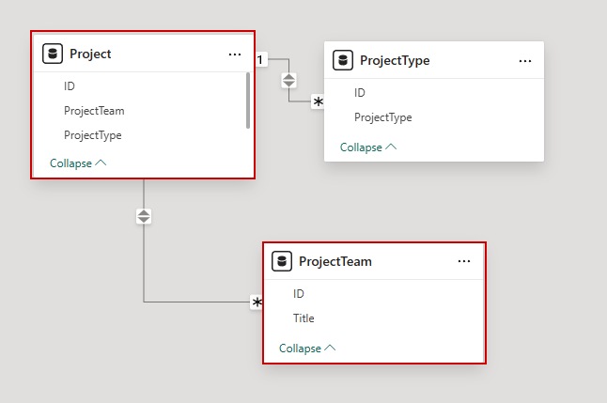The width and height of the screenshot is (607, 403).
Task: Open the ProjectTeam table's ellipsis menu
Action: (464, 262)
